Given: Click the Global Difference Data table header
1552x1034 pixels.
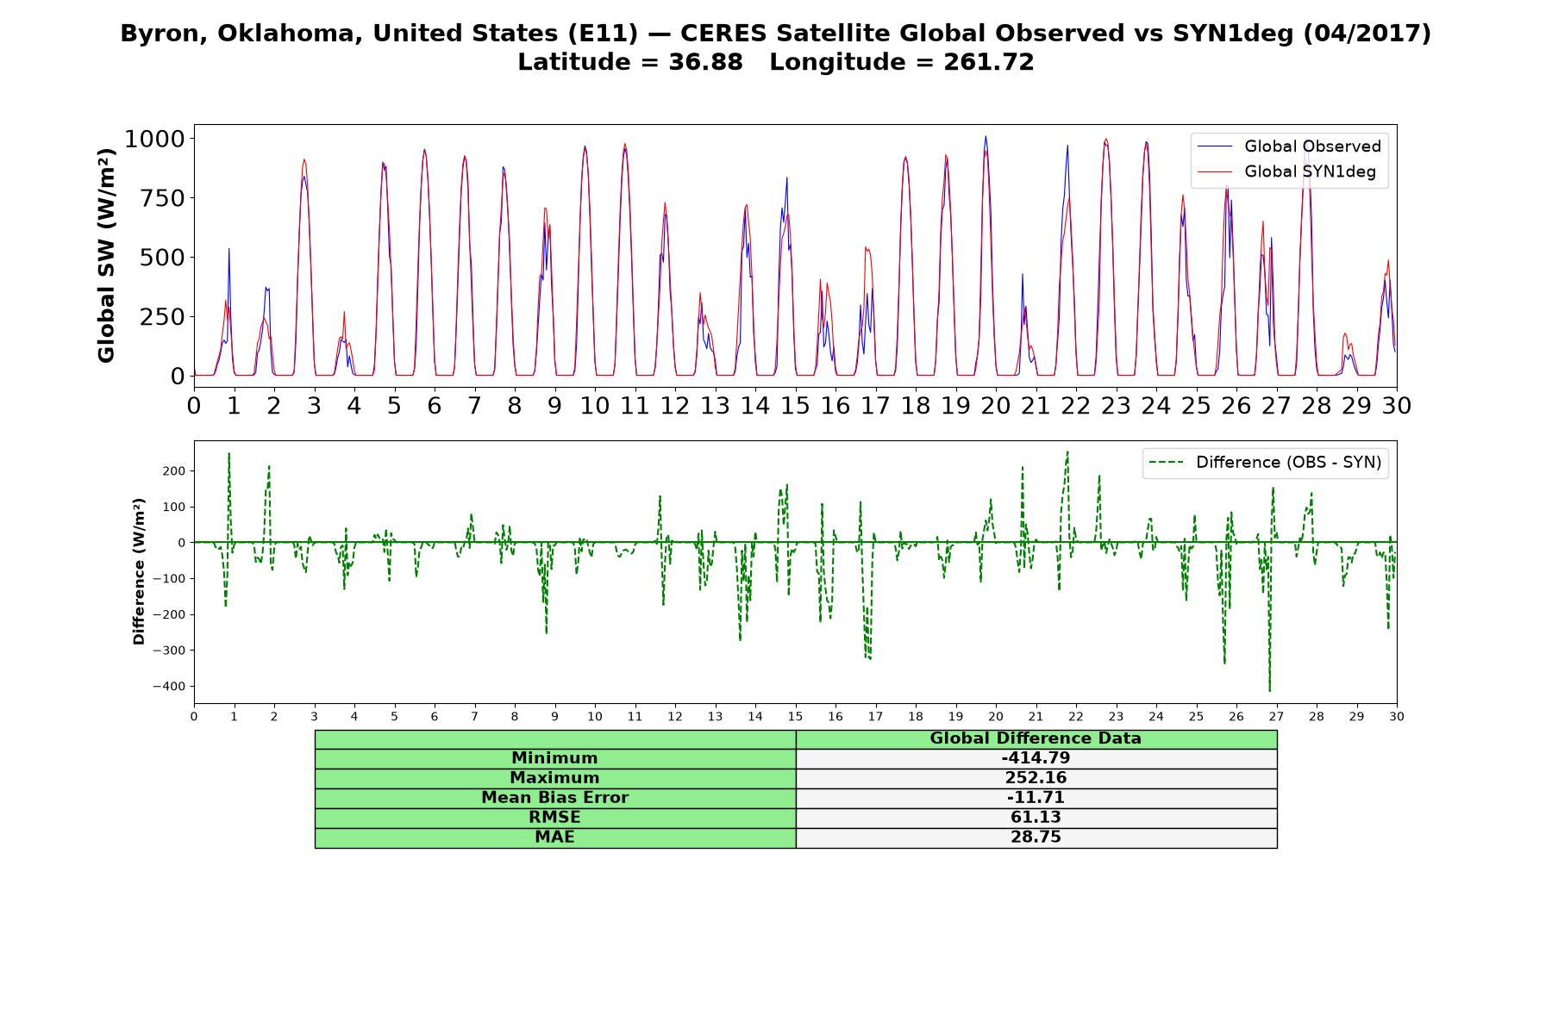Looking at the screenshot, I should 1036,738.
